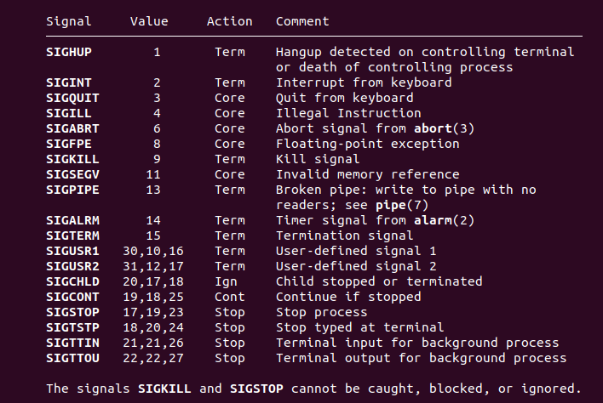Click the Value column header
Screen dimensions: 603x403
point(149,21)
